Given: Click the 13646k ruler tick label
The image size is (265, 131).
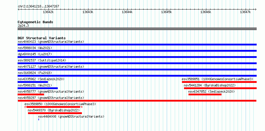Looking at the screenshot, I should click(206, 12).
